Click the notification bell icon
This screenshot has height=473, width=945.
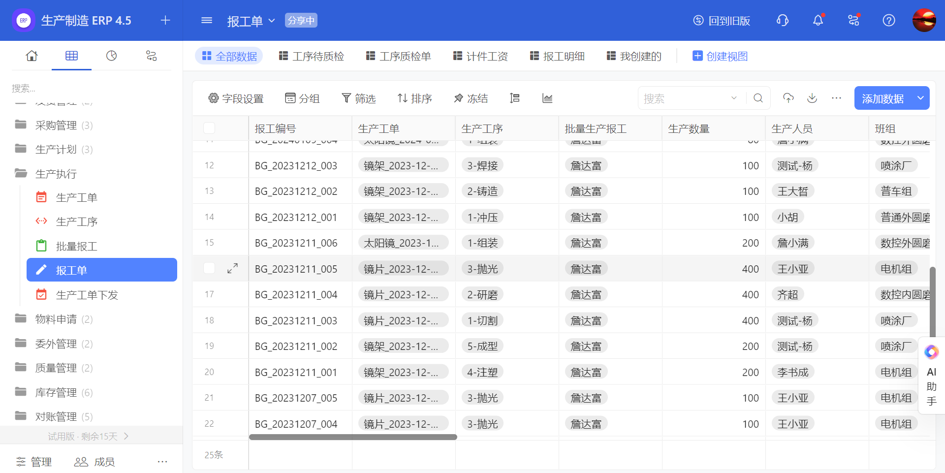point(818,20)
